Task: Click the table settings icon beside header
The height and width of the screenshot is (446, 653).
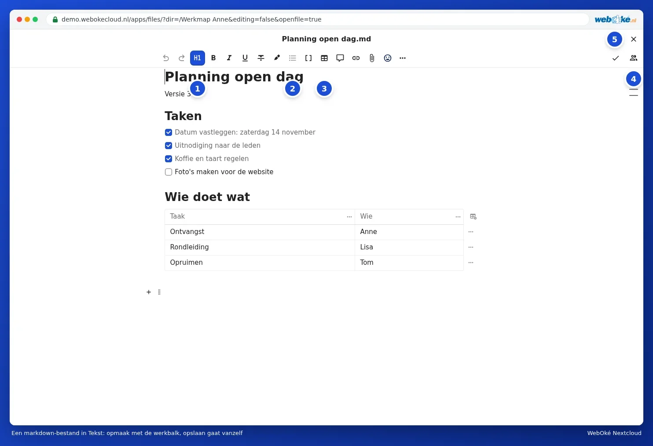Action: [473, 216]
